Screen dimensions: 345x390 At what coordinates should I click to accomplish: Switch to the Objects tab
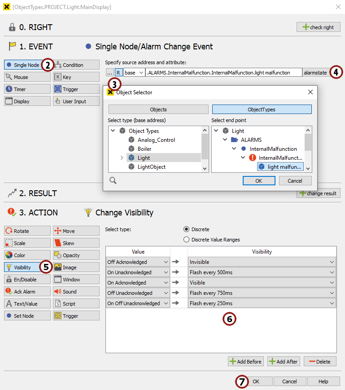[x=158, y=110]
